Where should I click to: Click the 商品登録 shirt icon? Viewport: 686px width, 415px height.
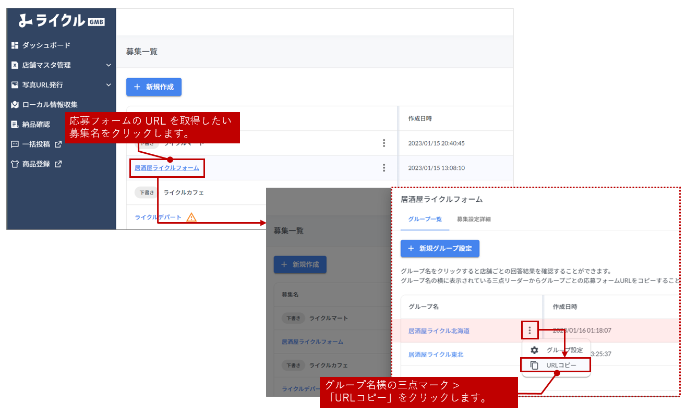tap(15, 164)
